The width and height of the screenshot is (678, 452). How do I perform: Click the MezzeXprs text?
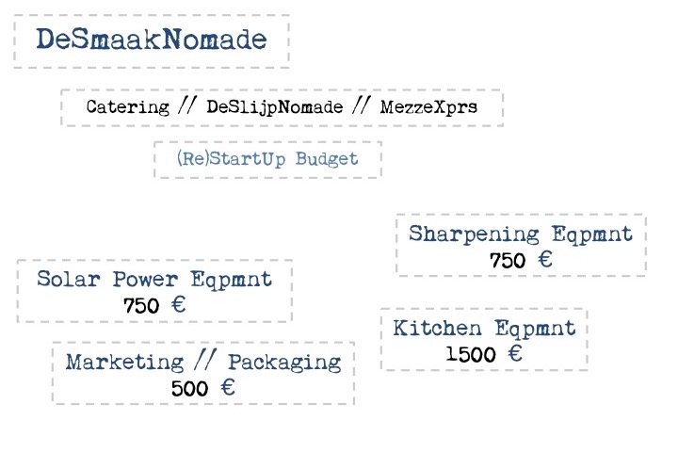pos(428,106)
